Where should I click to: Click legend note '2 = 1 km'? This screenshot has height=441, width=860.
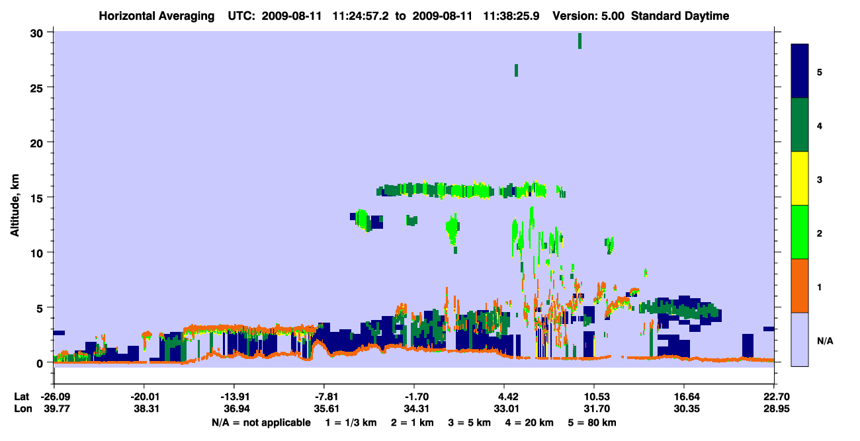coord(413,422)
